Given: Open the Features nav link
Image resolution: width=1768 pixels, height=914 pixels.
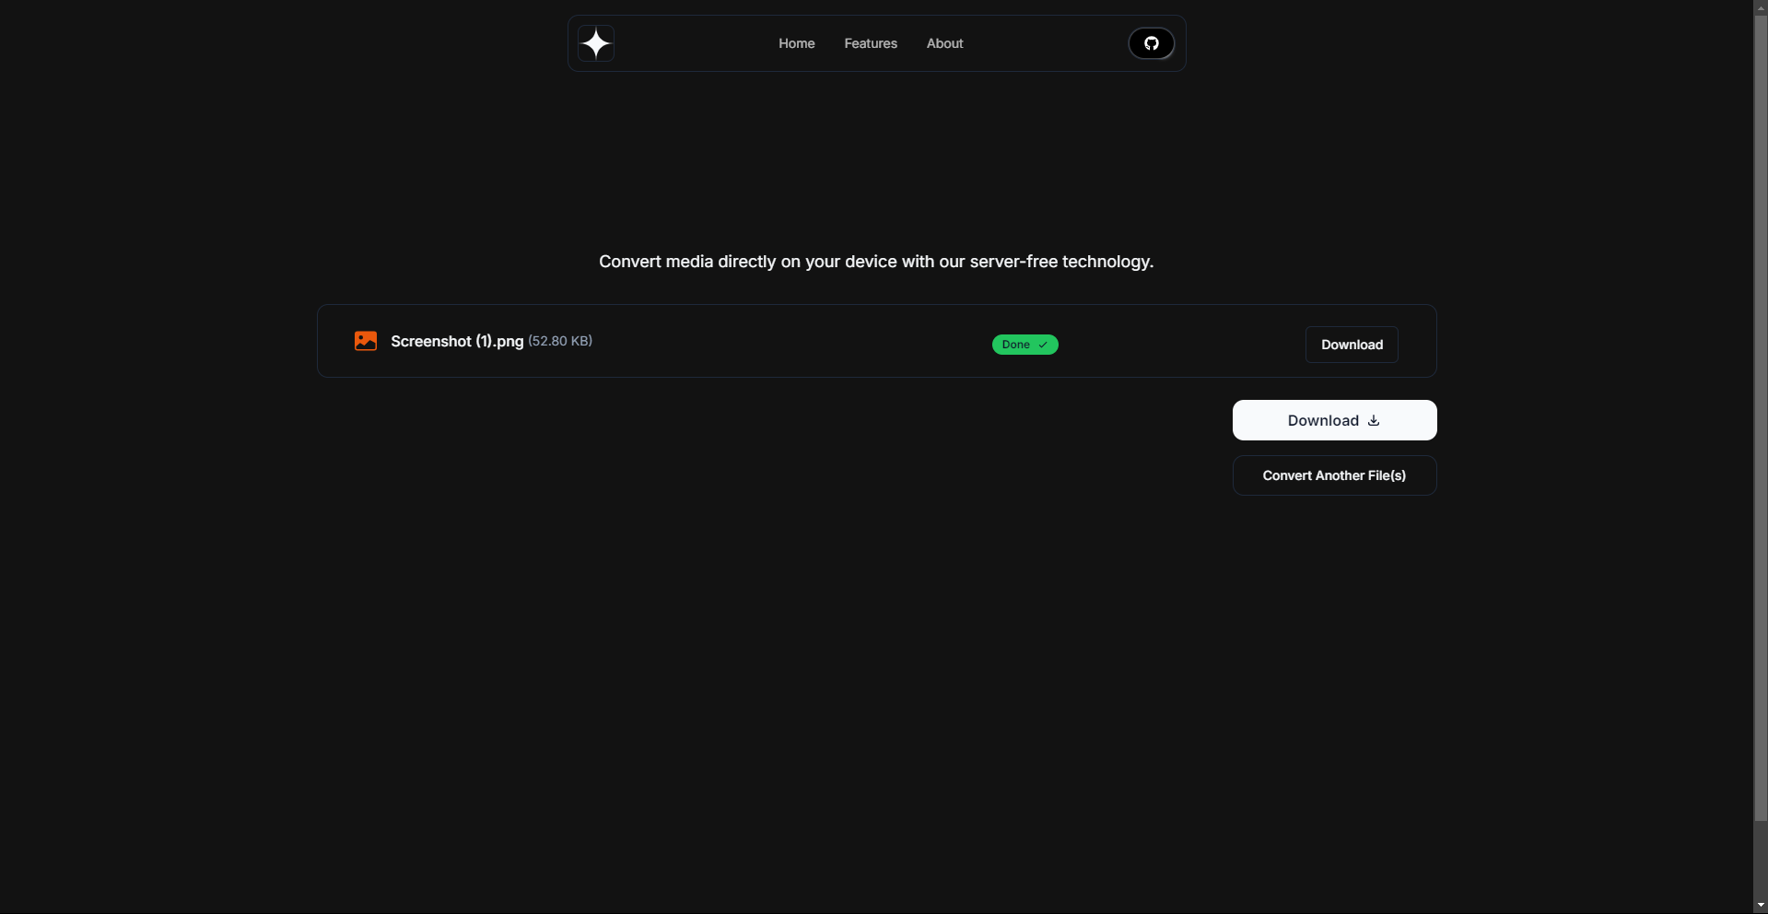Looking at the screenshot, I should (x=871, y=43).
